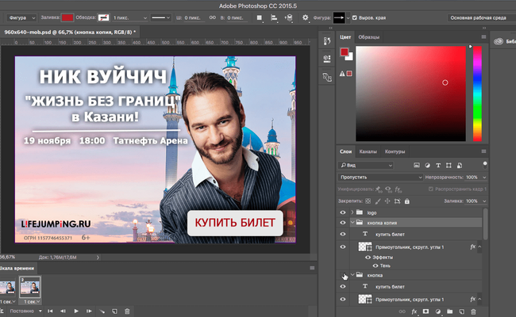Open the gear settings in options bar

[305, 17]
